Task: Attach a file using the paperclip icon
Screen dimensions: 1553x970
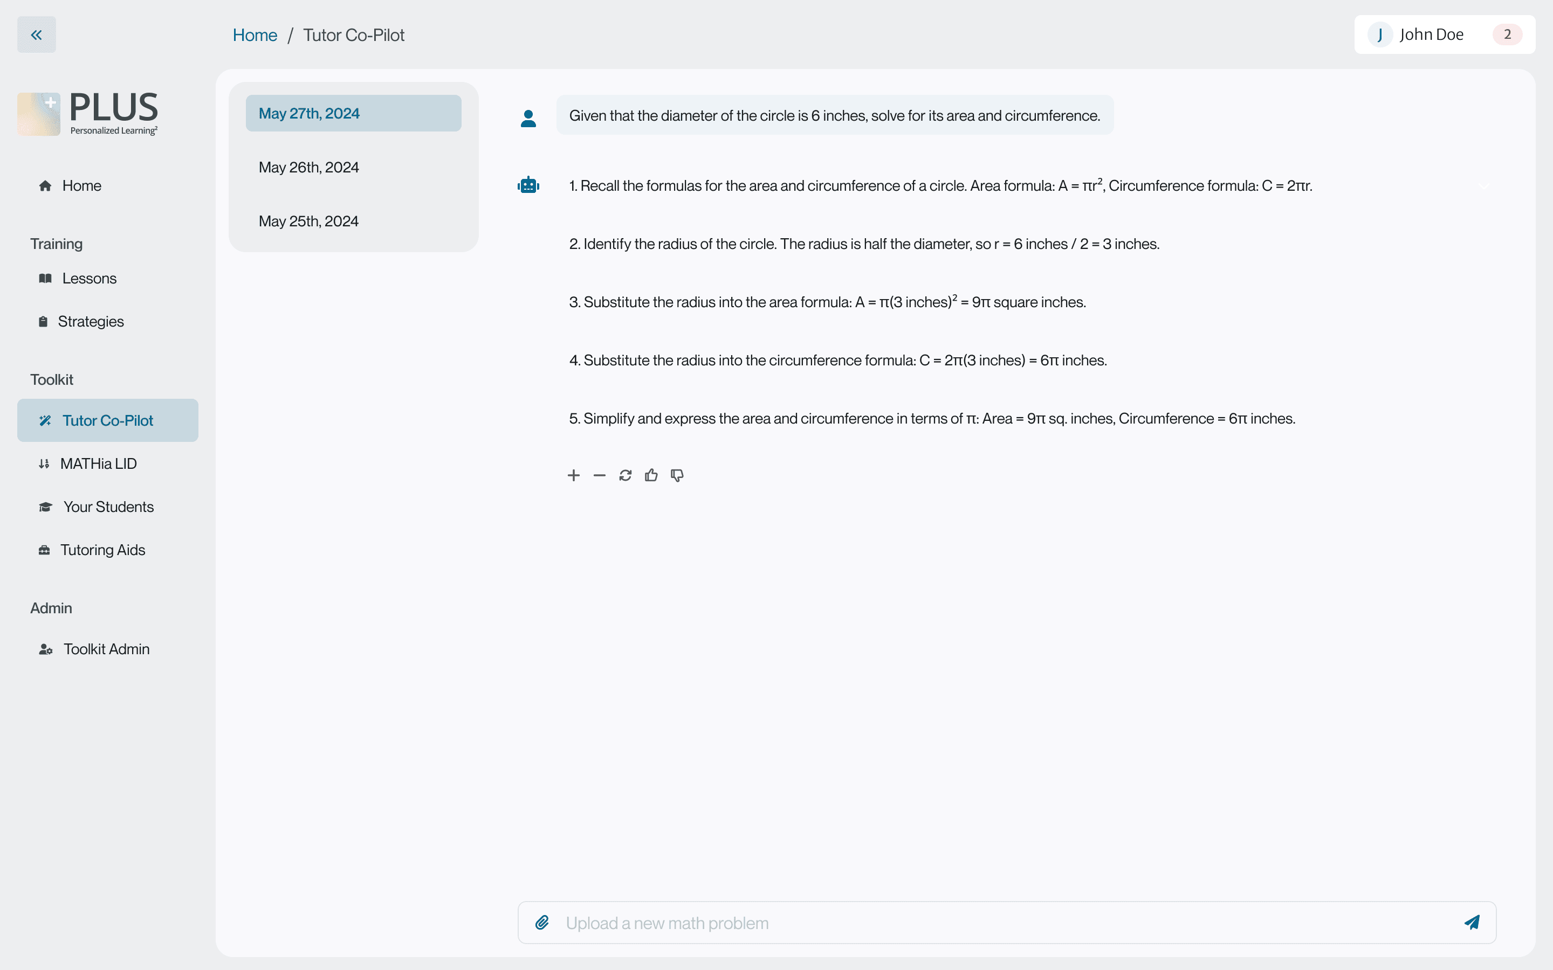Action: 542,923
